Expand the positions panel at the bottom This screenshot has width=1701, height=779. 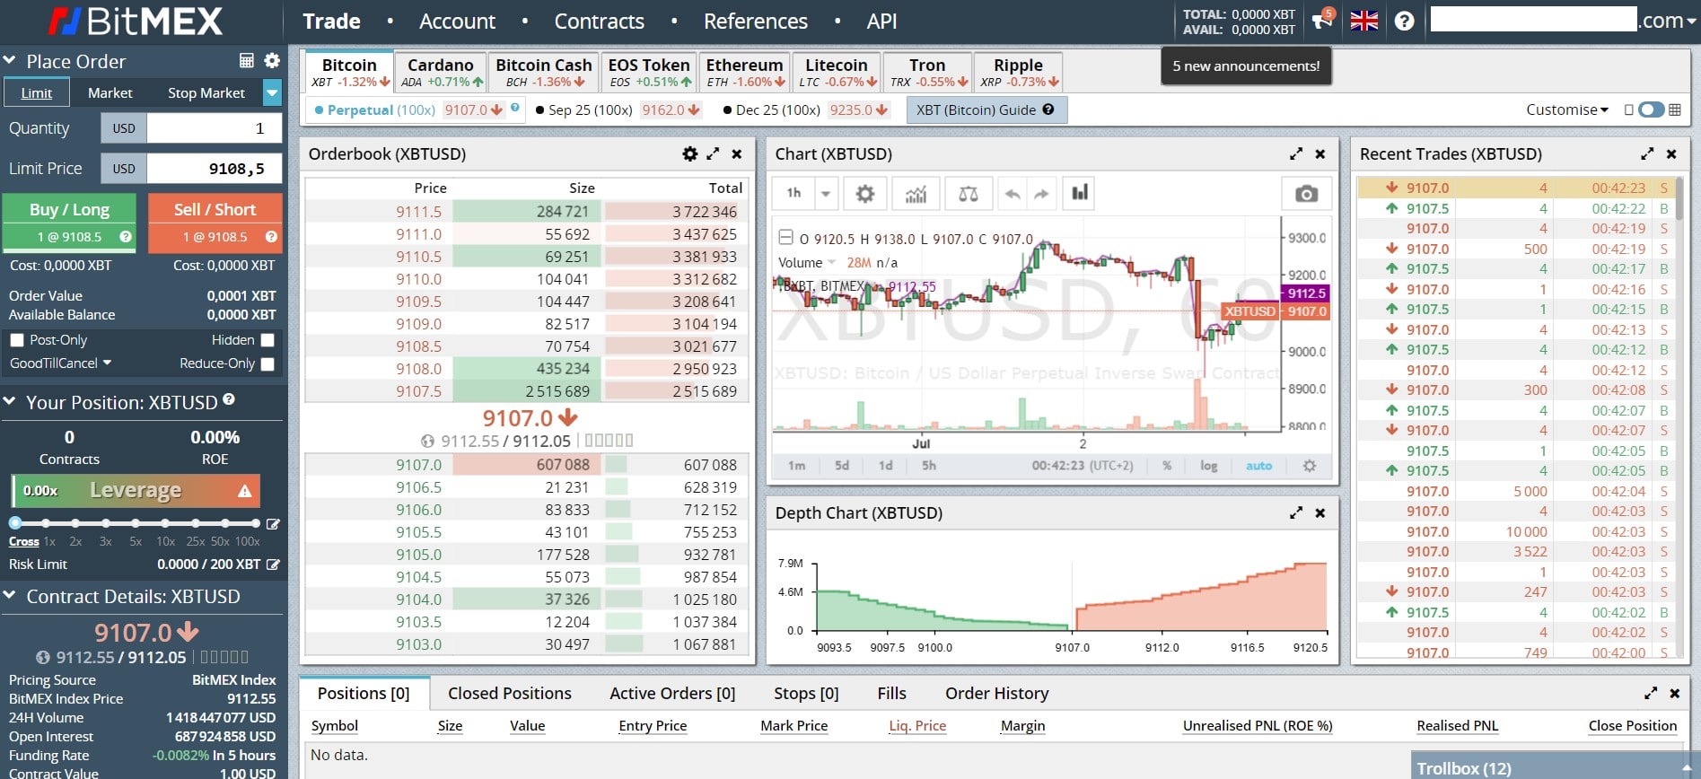tap(1651, 693)
